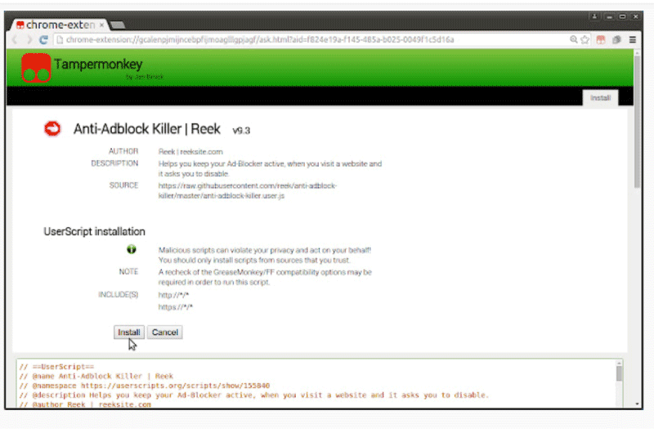The image size is (654, 433).
Task: Click the AUTHOR field label
Action: [x=123, y=151]
